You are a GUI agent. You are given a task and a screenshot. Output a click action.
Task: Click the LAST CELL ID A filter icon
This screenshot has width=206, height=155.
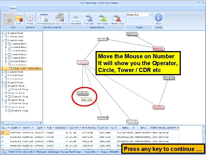[x=115, y=128]
